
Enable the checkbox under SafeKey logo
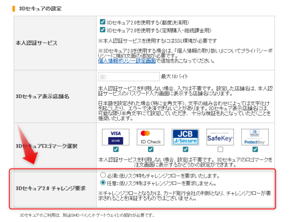[x=220, y=150]
